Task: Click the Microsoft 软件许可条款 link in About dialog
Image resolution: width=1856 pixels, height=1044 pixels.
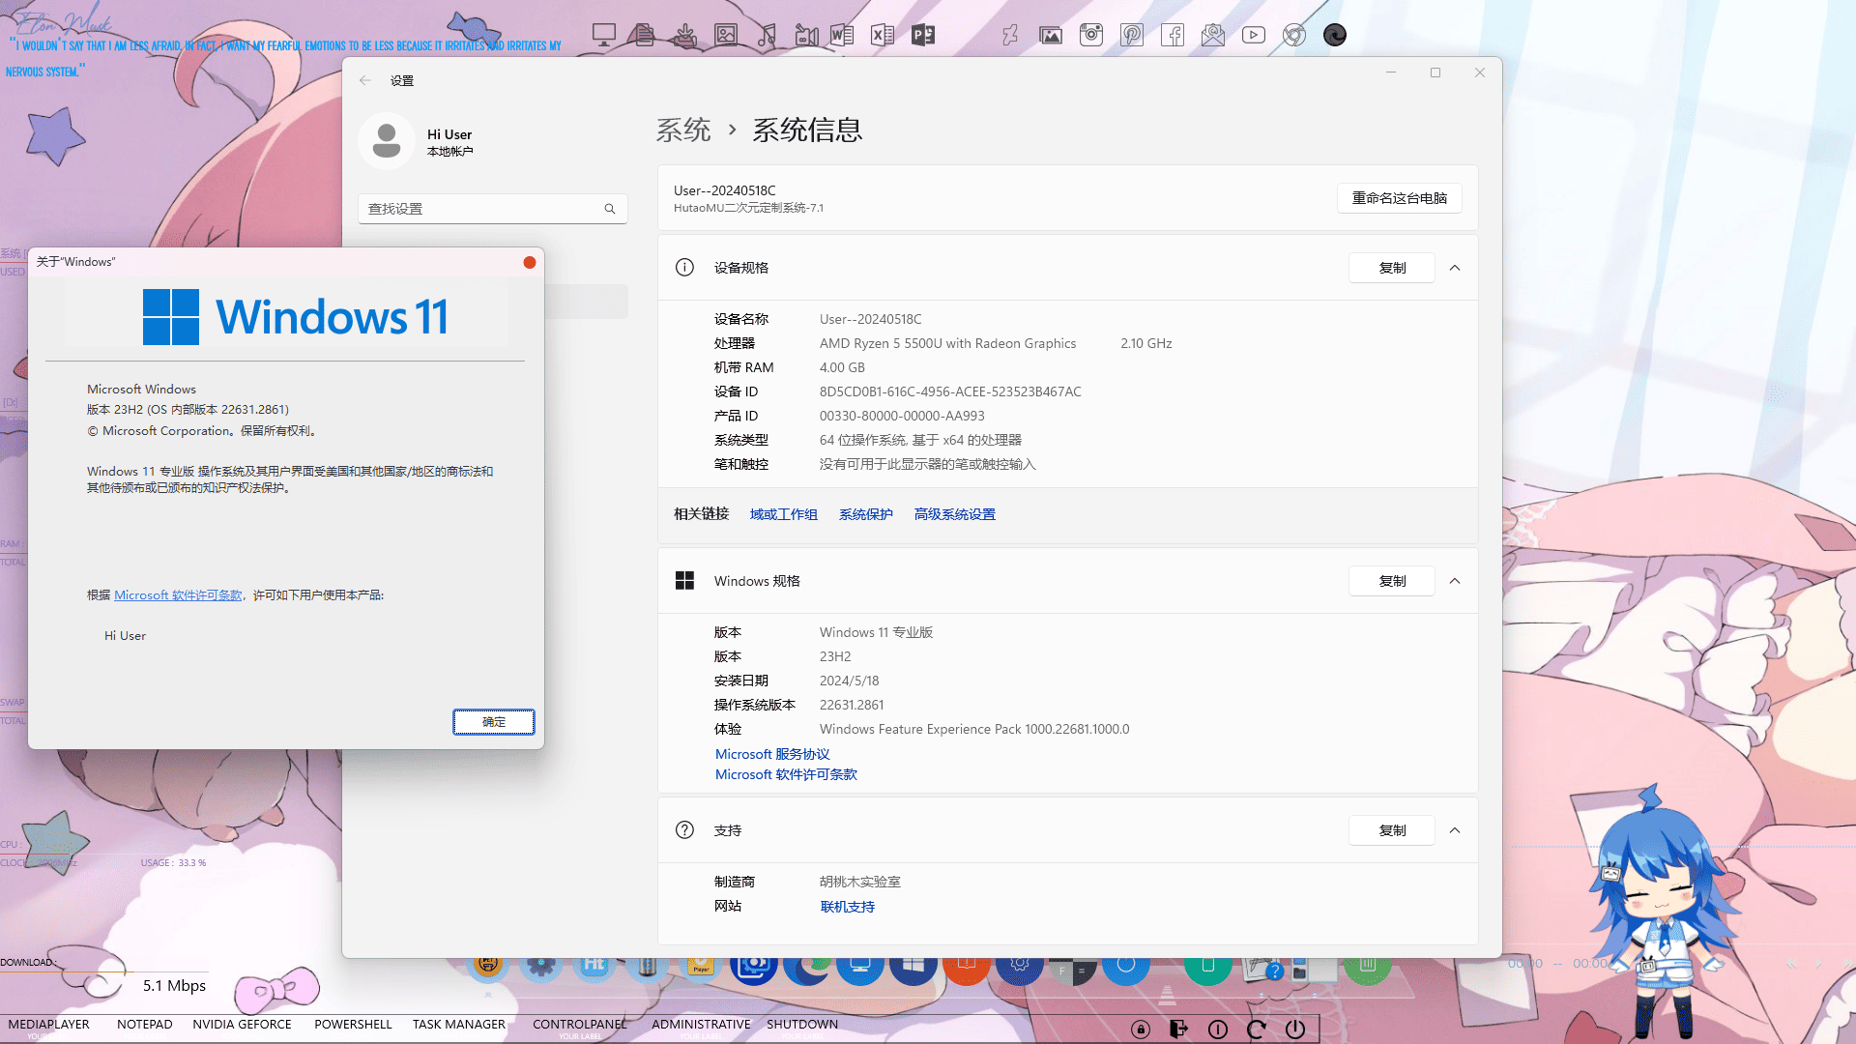Action: 178,595
